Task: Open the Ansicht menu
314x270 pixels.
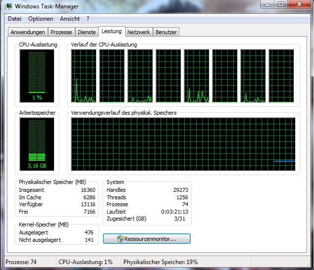Action: coord(70,19)
